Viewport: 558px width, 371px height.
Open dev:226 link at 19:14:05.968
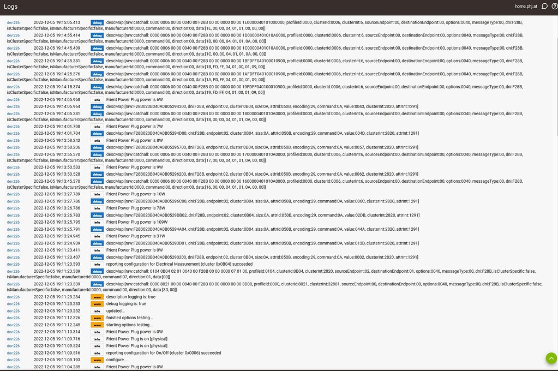(x=13, y=100)
